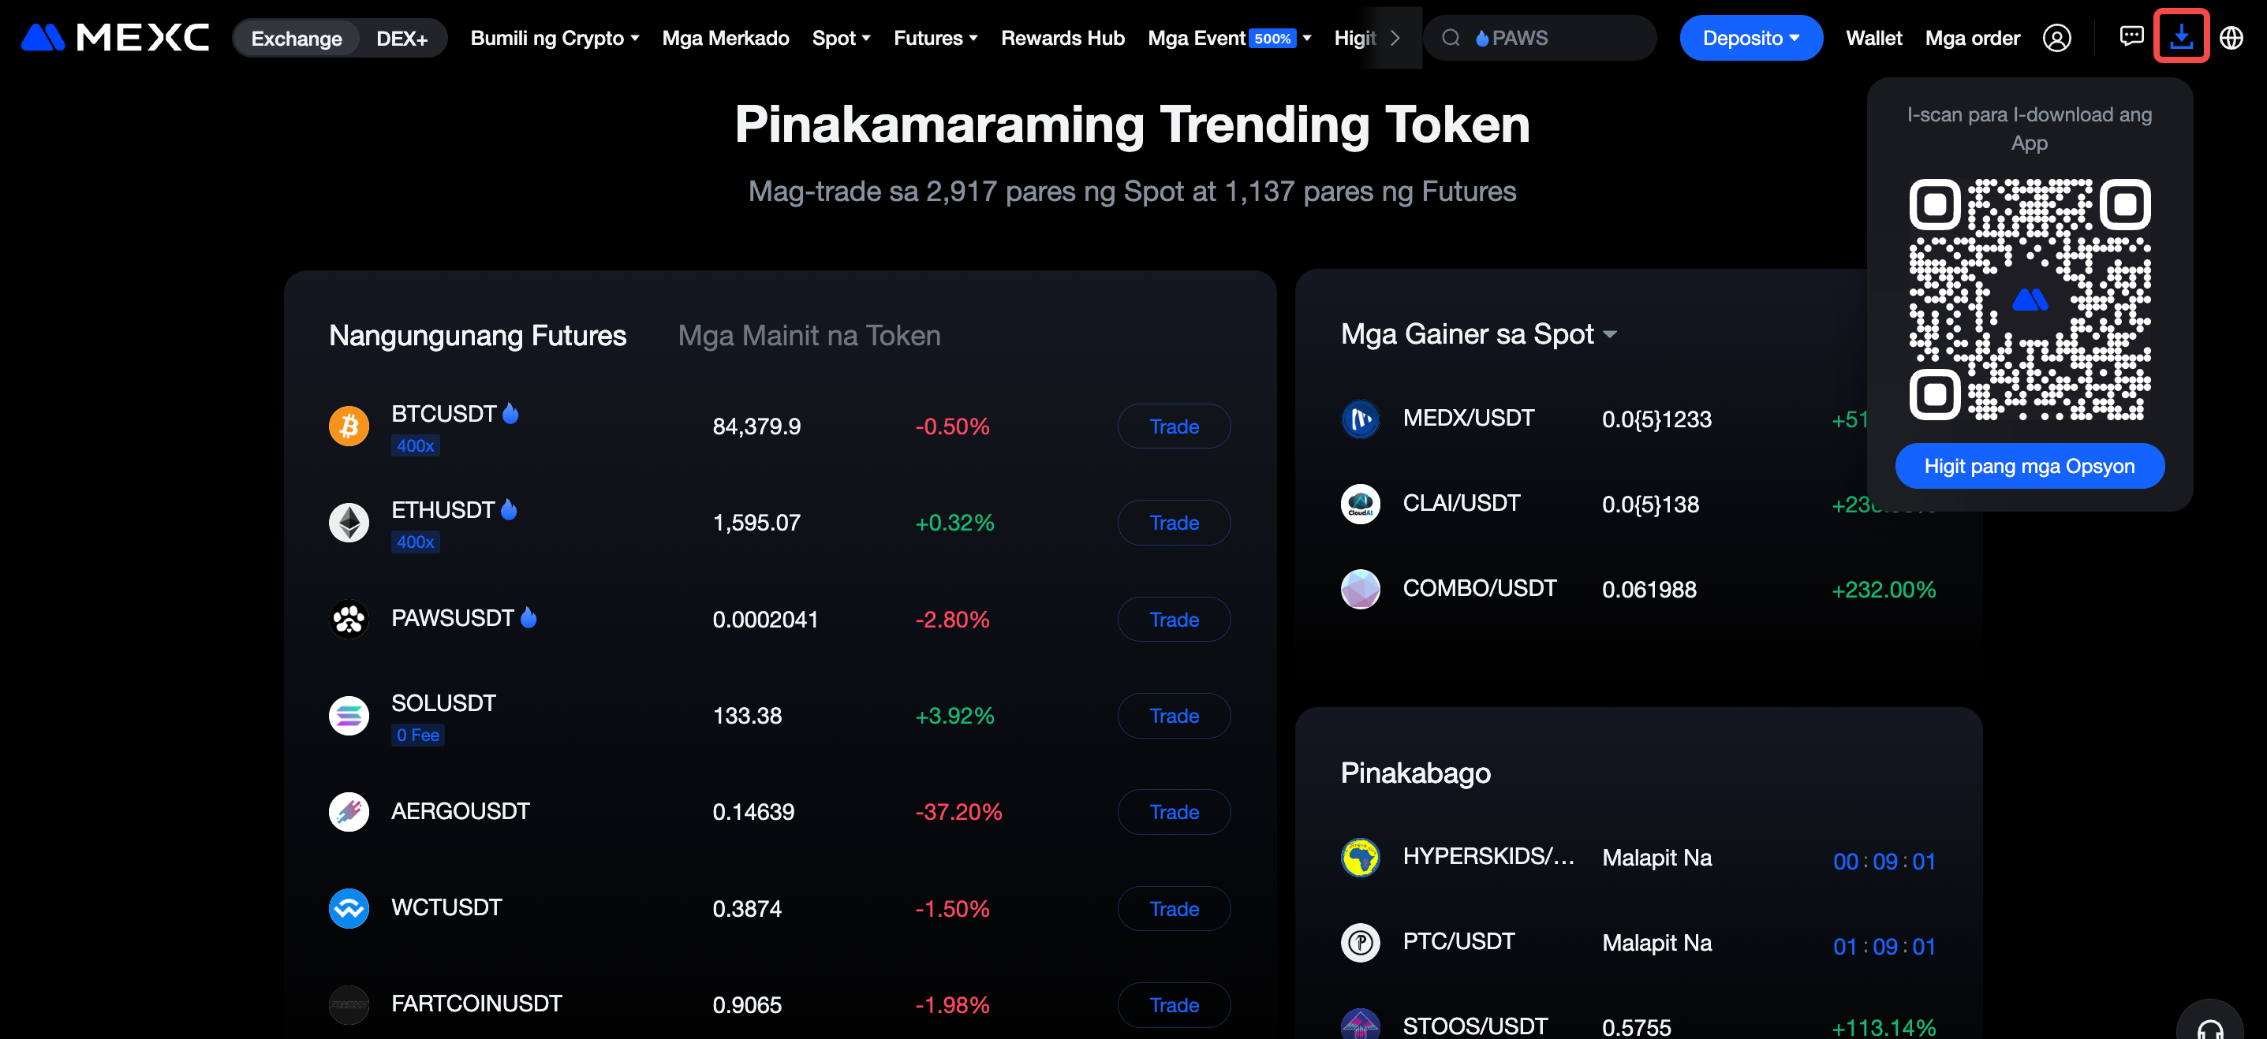Expand the Mga Gainer sa Spot selector
The image size is (2267, 1039).
1478,334
